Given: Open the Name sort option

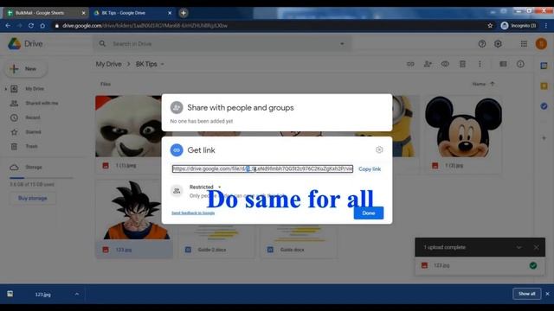Looking at the screenshot, I should pos(479,84).
